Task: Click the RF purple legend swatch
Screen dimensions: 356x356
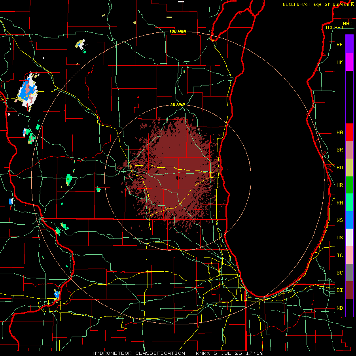Action: [349, 44]
